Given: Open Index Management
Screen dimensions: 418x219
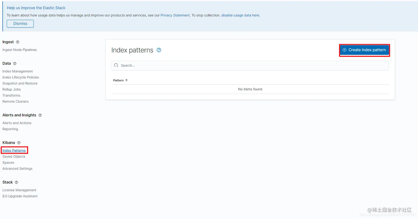Looking at the screenshot, I should pyautogui.click(x=18, y=71).
